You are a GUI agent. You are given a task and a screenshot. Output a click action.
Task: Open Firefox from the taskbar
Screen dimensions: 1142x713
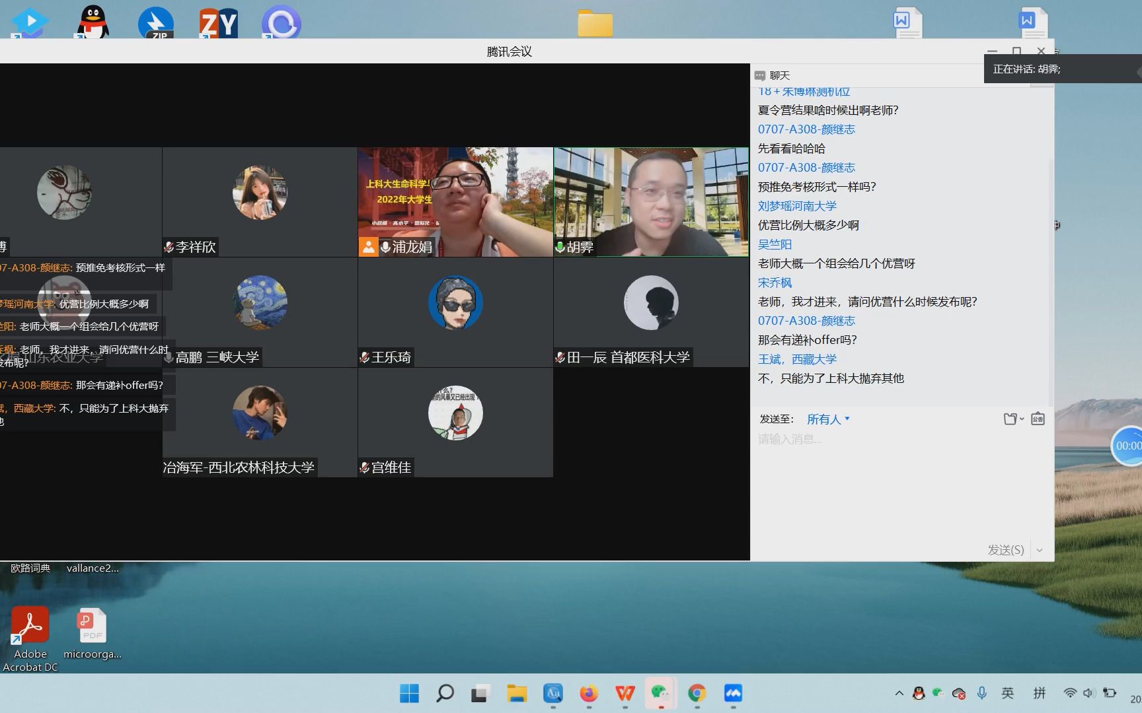[x=588, y=693]
